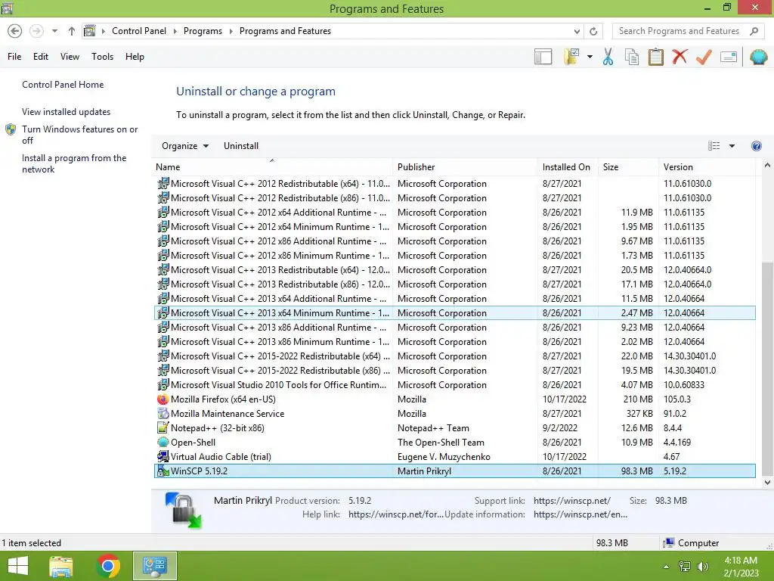Open Control Panel Home link
774x581 pixels.
[63, 85]
